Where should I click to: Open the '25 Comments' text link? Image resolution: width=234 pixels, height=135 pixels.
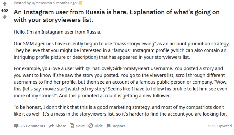coord(33,126)
